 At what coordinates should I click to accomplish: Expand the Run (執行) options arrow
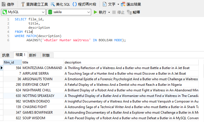109,12
